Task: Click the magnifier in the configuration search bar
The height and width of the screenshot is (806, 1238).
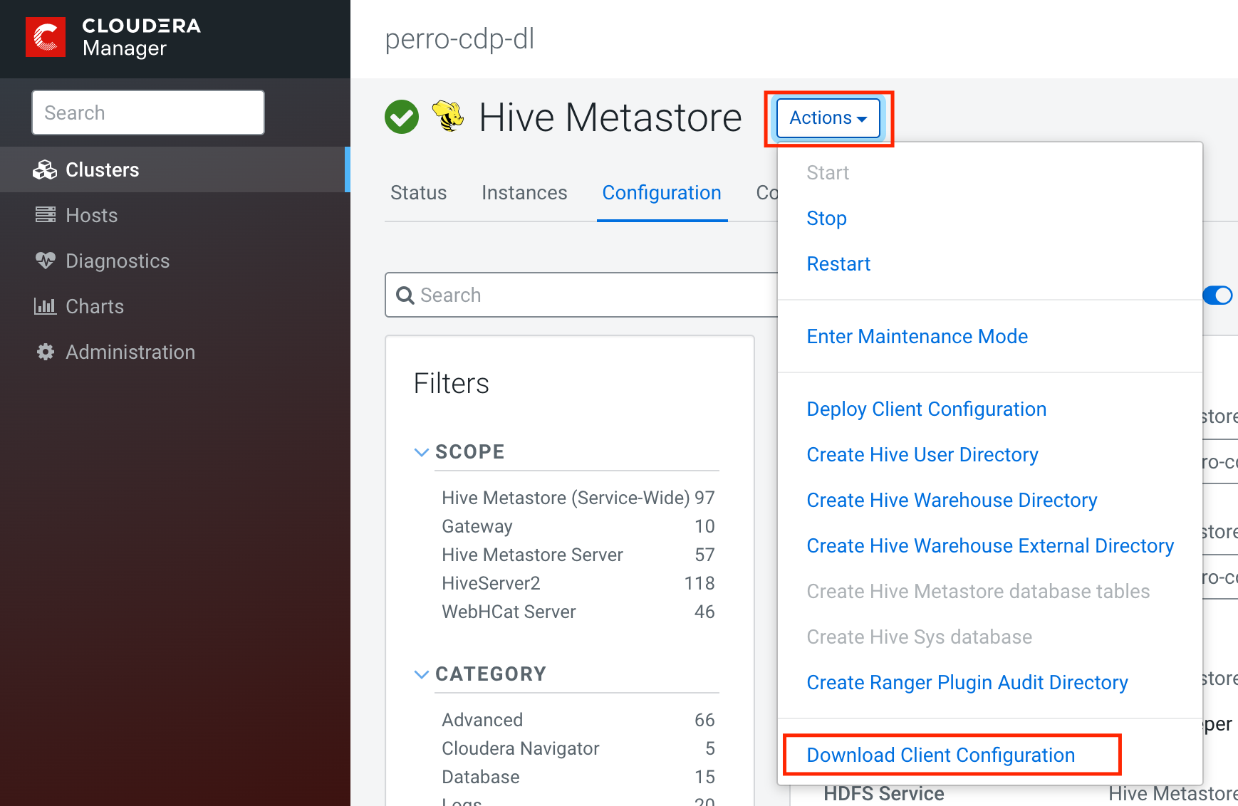Action: point(405,295)
